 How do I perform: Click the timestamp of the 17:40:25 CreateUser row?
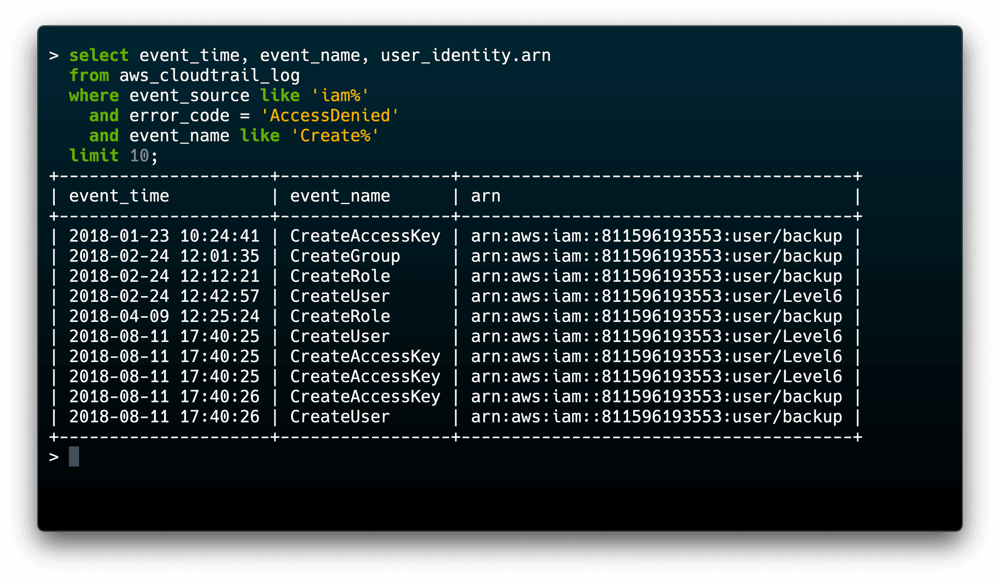pos(164,336)
